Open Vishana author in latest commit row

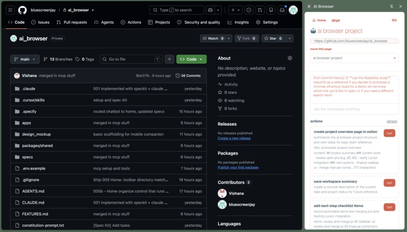click(x=29, y=76)
